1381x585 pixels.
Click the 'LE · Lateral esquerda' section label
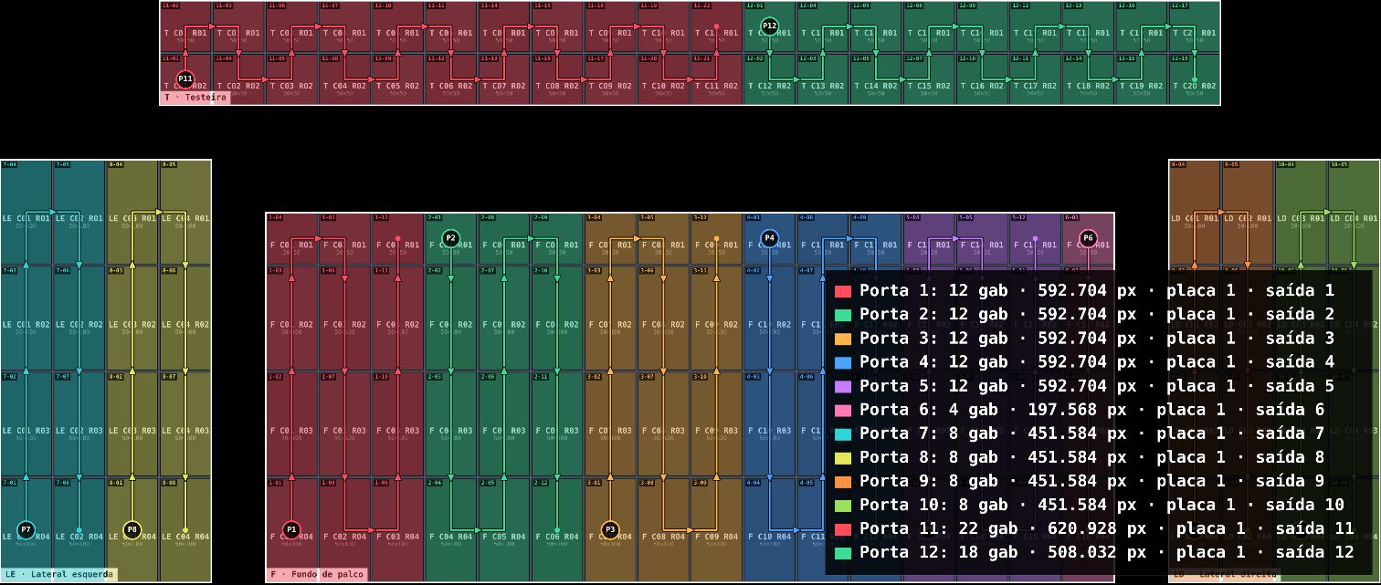[x=59, y=575]
